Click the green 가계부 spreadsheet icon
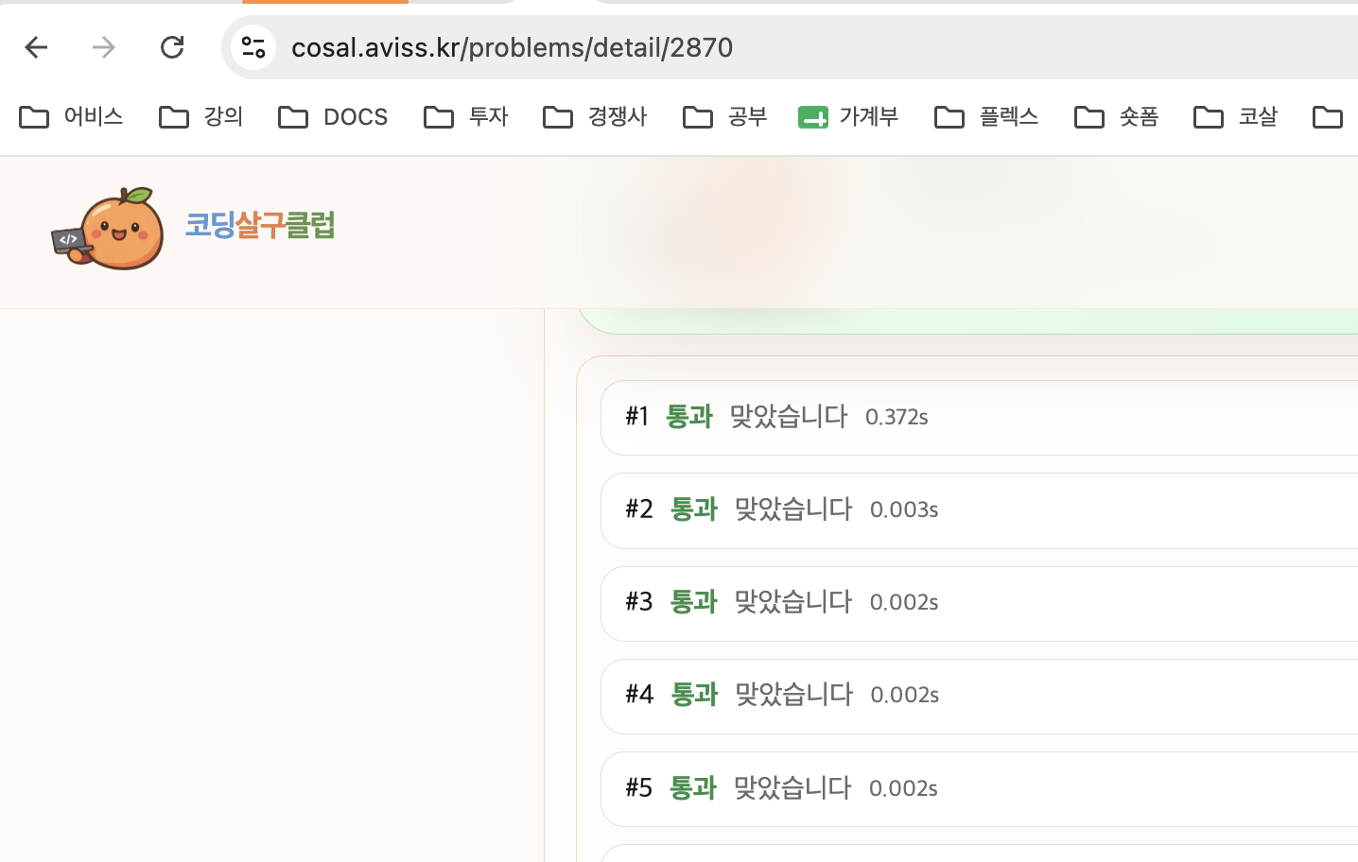The image size is (1358, 862). tap(813, 117)
